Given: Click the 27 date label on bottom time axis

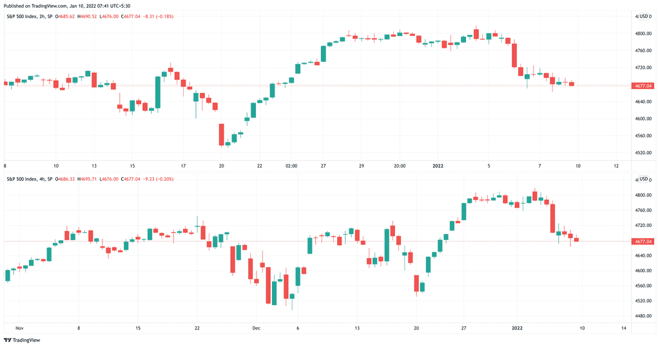Looking at the screenshot, I should [463, 328].
